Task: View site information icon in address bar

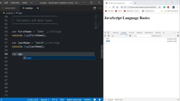Action: click(122, 7)
